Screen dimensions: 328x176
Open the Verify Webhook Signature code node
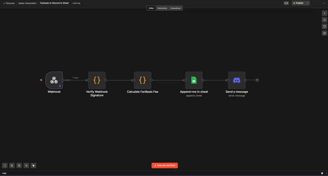(97, 80)
